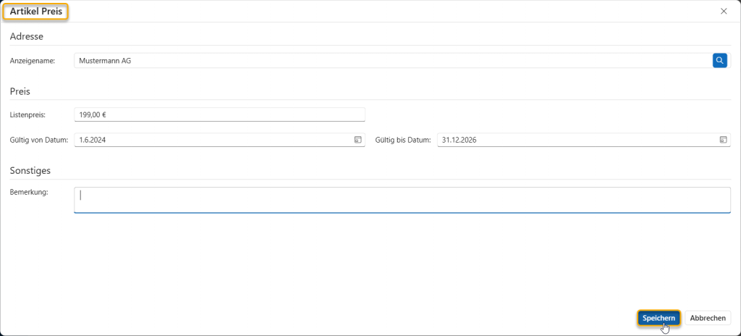Image resolution: width=741 pixels, height=336 pixels.
Task: Close the Artikel Preis dialog with X
Action: tap(724, 11)
